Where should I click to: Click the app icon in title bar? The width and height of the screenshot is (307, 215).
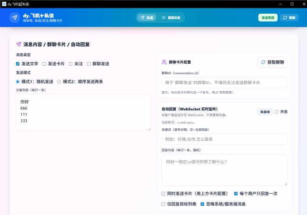point(4,4)
